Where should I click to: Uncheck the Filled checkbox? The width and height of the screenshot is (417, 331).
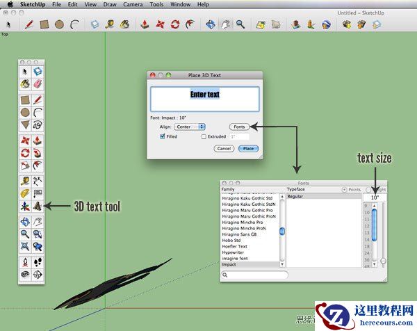163,136
